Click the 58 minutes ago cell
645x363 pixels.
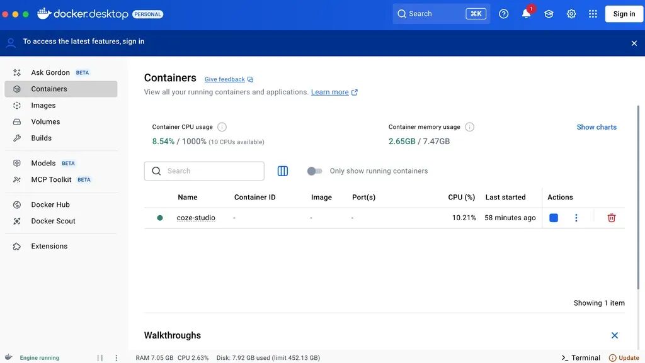[x=510, y=218]
